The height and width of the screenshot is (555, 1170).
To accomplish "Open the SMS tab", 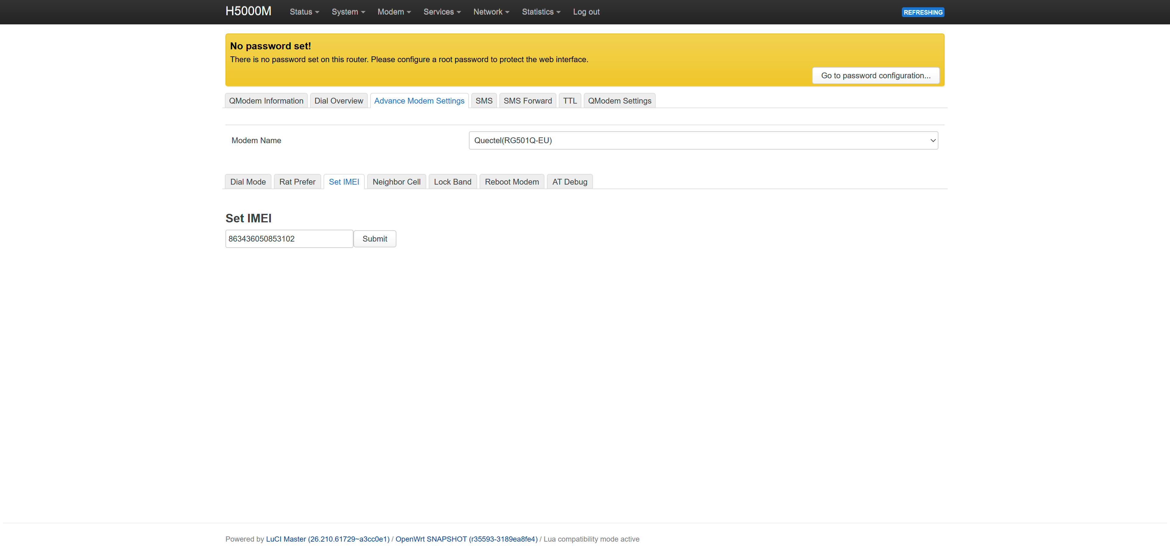I will pos(484,101).
